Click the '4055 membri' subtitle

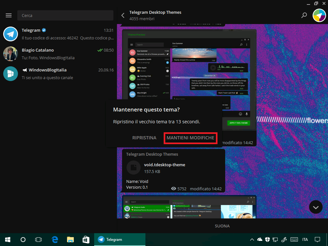point(142,19)
